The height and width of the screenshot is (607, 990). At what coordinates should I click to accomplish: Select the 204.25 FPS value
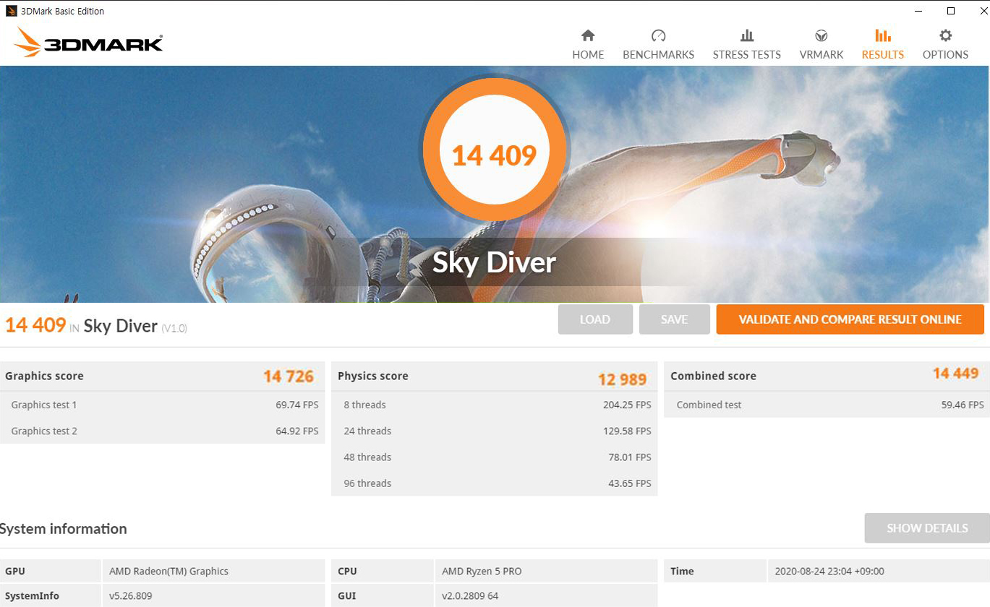(x=627, y=405)
